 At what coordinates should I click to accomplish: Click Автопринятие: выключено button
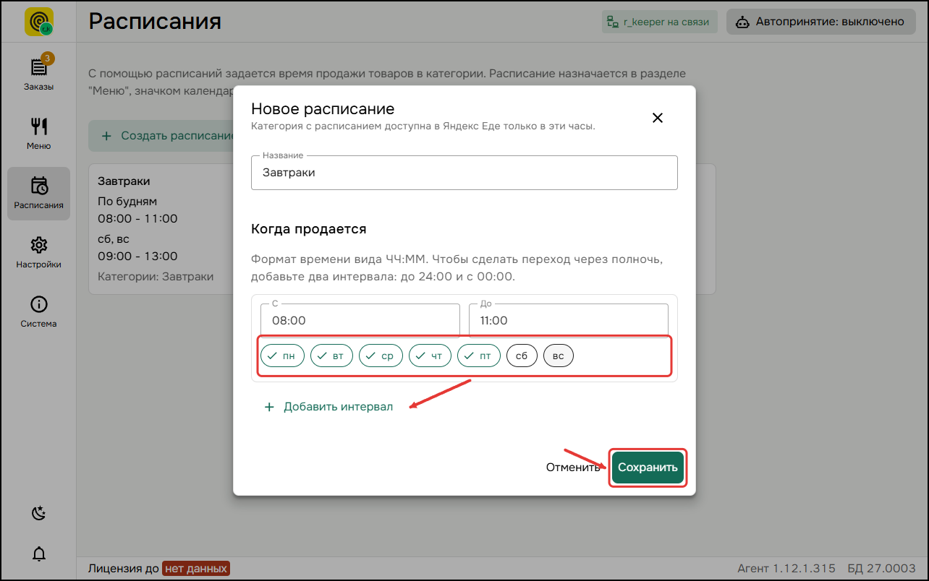821,22
